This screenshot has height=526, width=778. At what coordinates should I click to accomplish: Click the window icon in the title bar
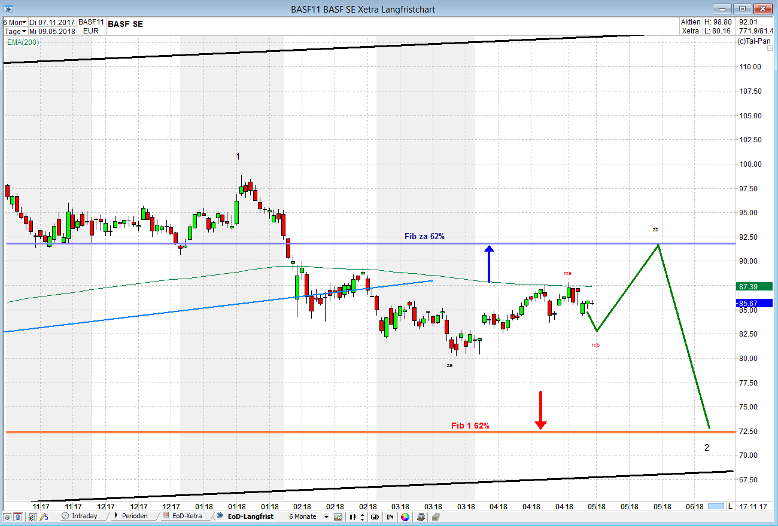[x=10, y=9]
